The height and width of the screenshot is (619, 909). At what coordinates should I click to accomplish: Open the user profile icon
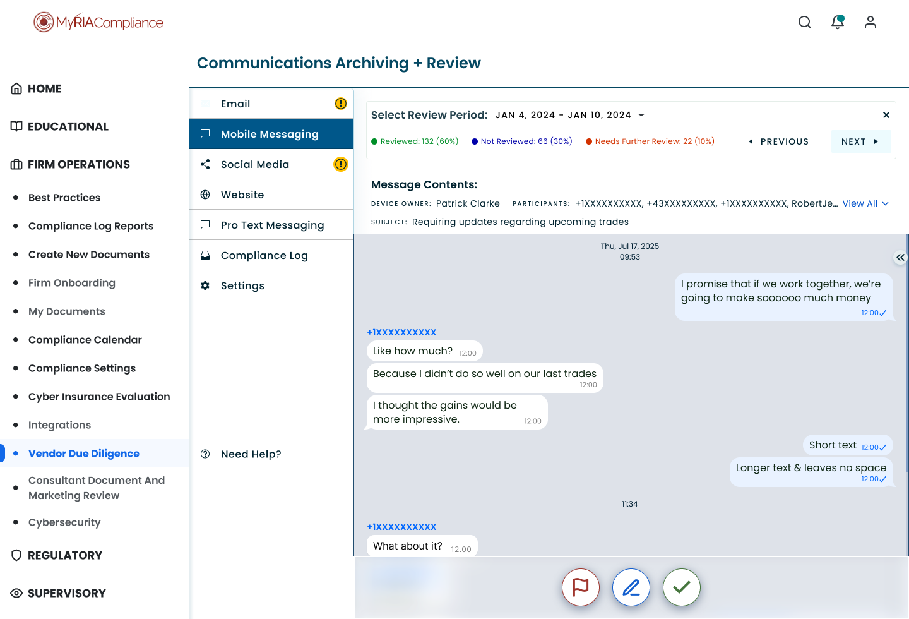click(870, 22)
